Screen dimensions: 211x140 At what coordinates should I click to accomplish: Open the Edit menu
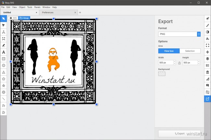coord(8,7)
